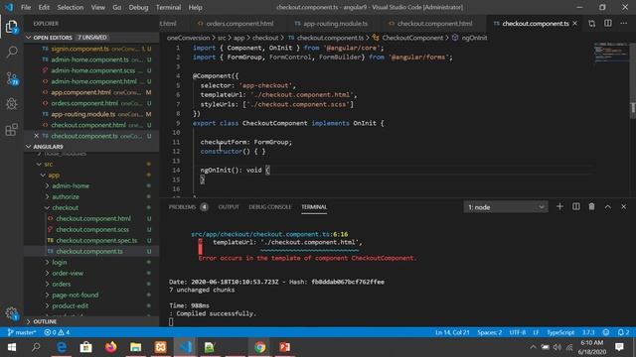
Task: Click the master branch status item
Action: click(22, 332)
